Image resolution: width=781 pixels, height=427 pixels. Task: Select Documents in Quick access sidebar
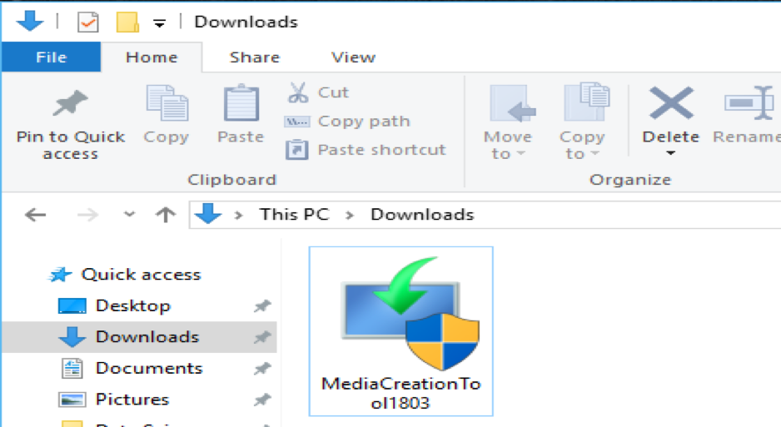148,368
